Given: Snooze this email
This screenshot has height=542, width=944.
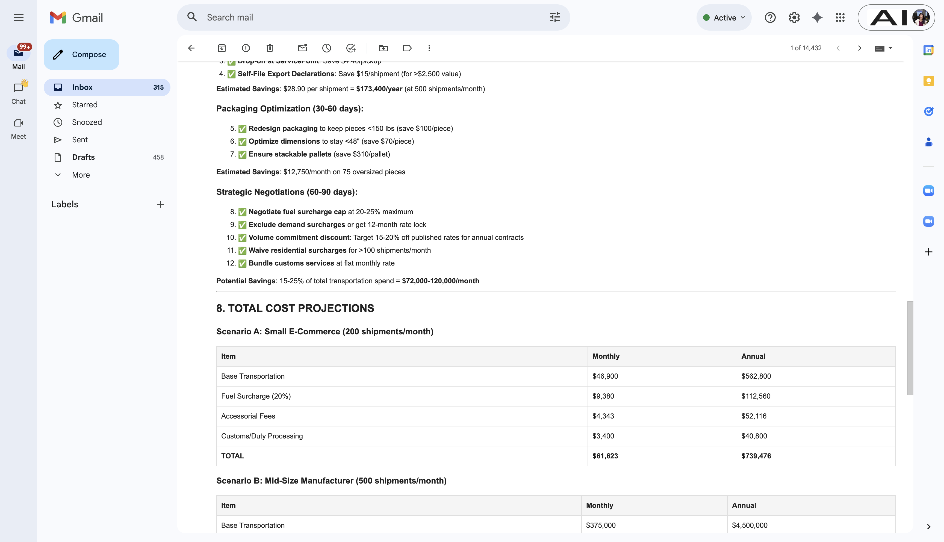Looking at the screenshot, I should 326,48.
